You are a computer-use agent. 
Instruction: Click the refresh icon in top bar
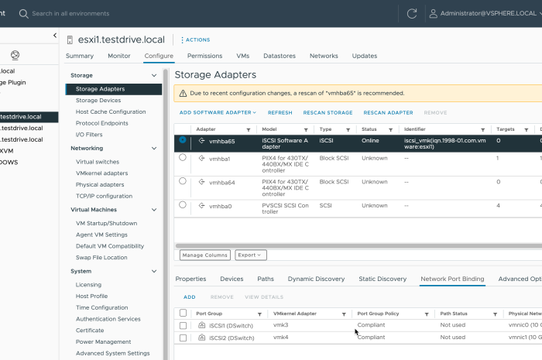point(412,13)
